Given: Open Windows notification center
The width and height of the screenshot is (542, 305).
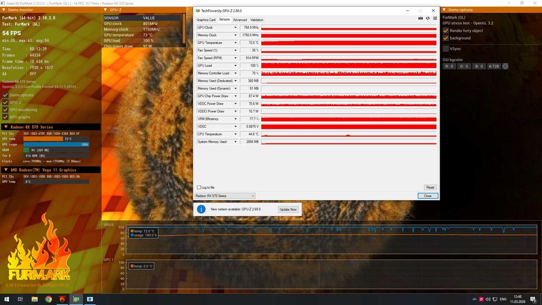Looking at the screenshot, I should click(533, 299).
